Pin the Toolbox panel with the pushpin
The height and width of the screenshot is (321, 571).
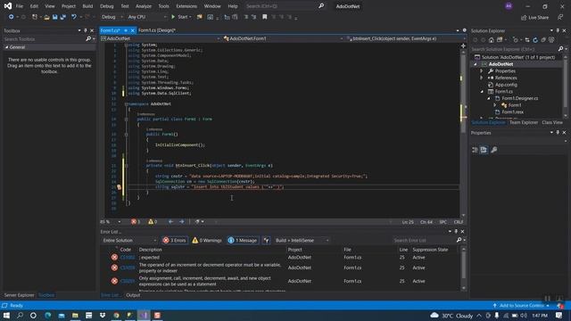[x=86, y=30]
